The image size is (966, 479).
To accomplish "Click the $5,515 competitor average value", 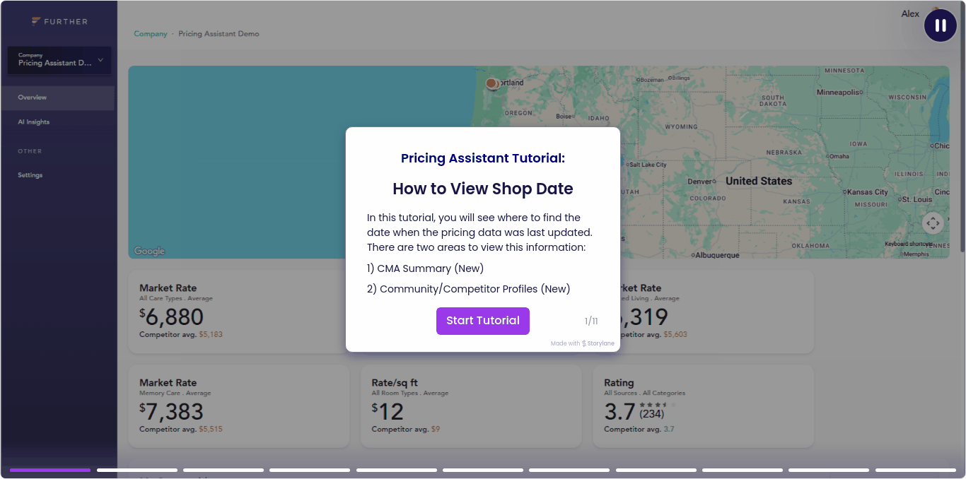I will pyautogui.click(x=211, y=429).
